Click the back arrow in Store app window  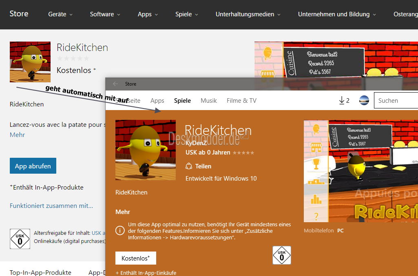(115, 84)
